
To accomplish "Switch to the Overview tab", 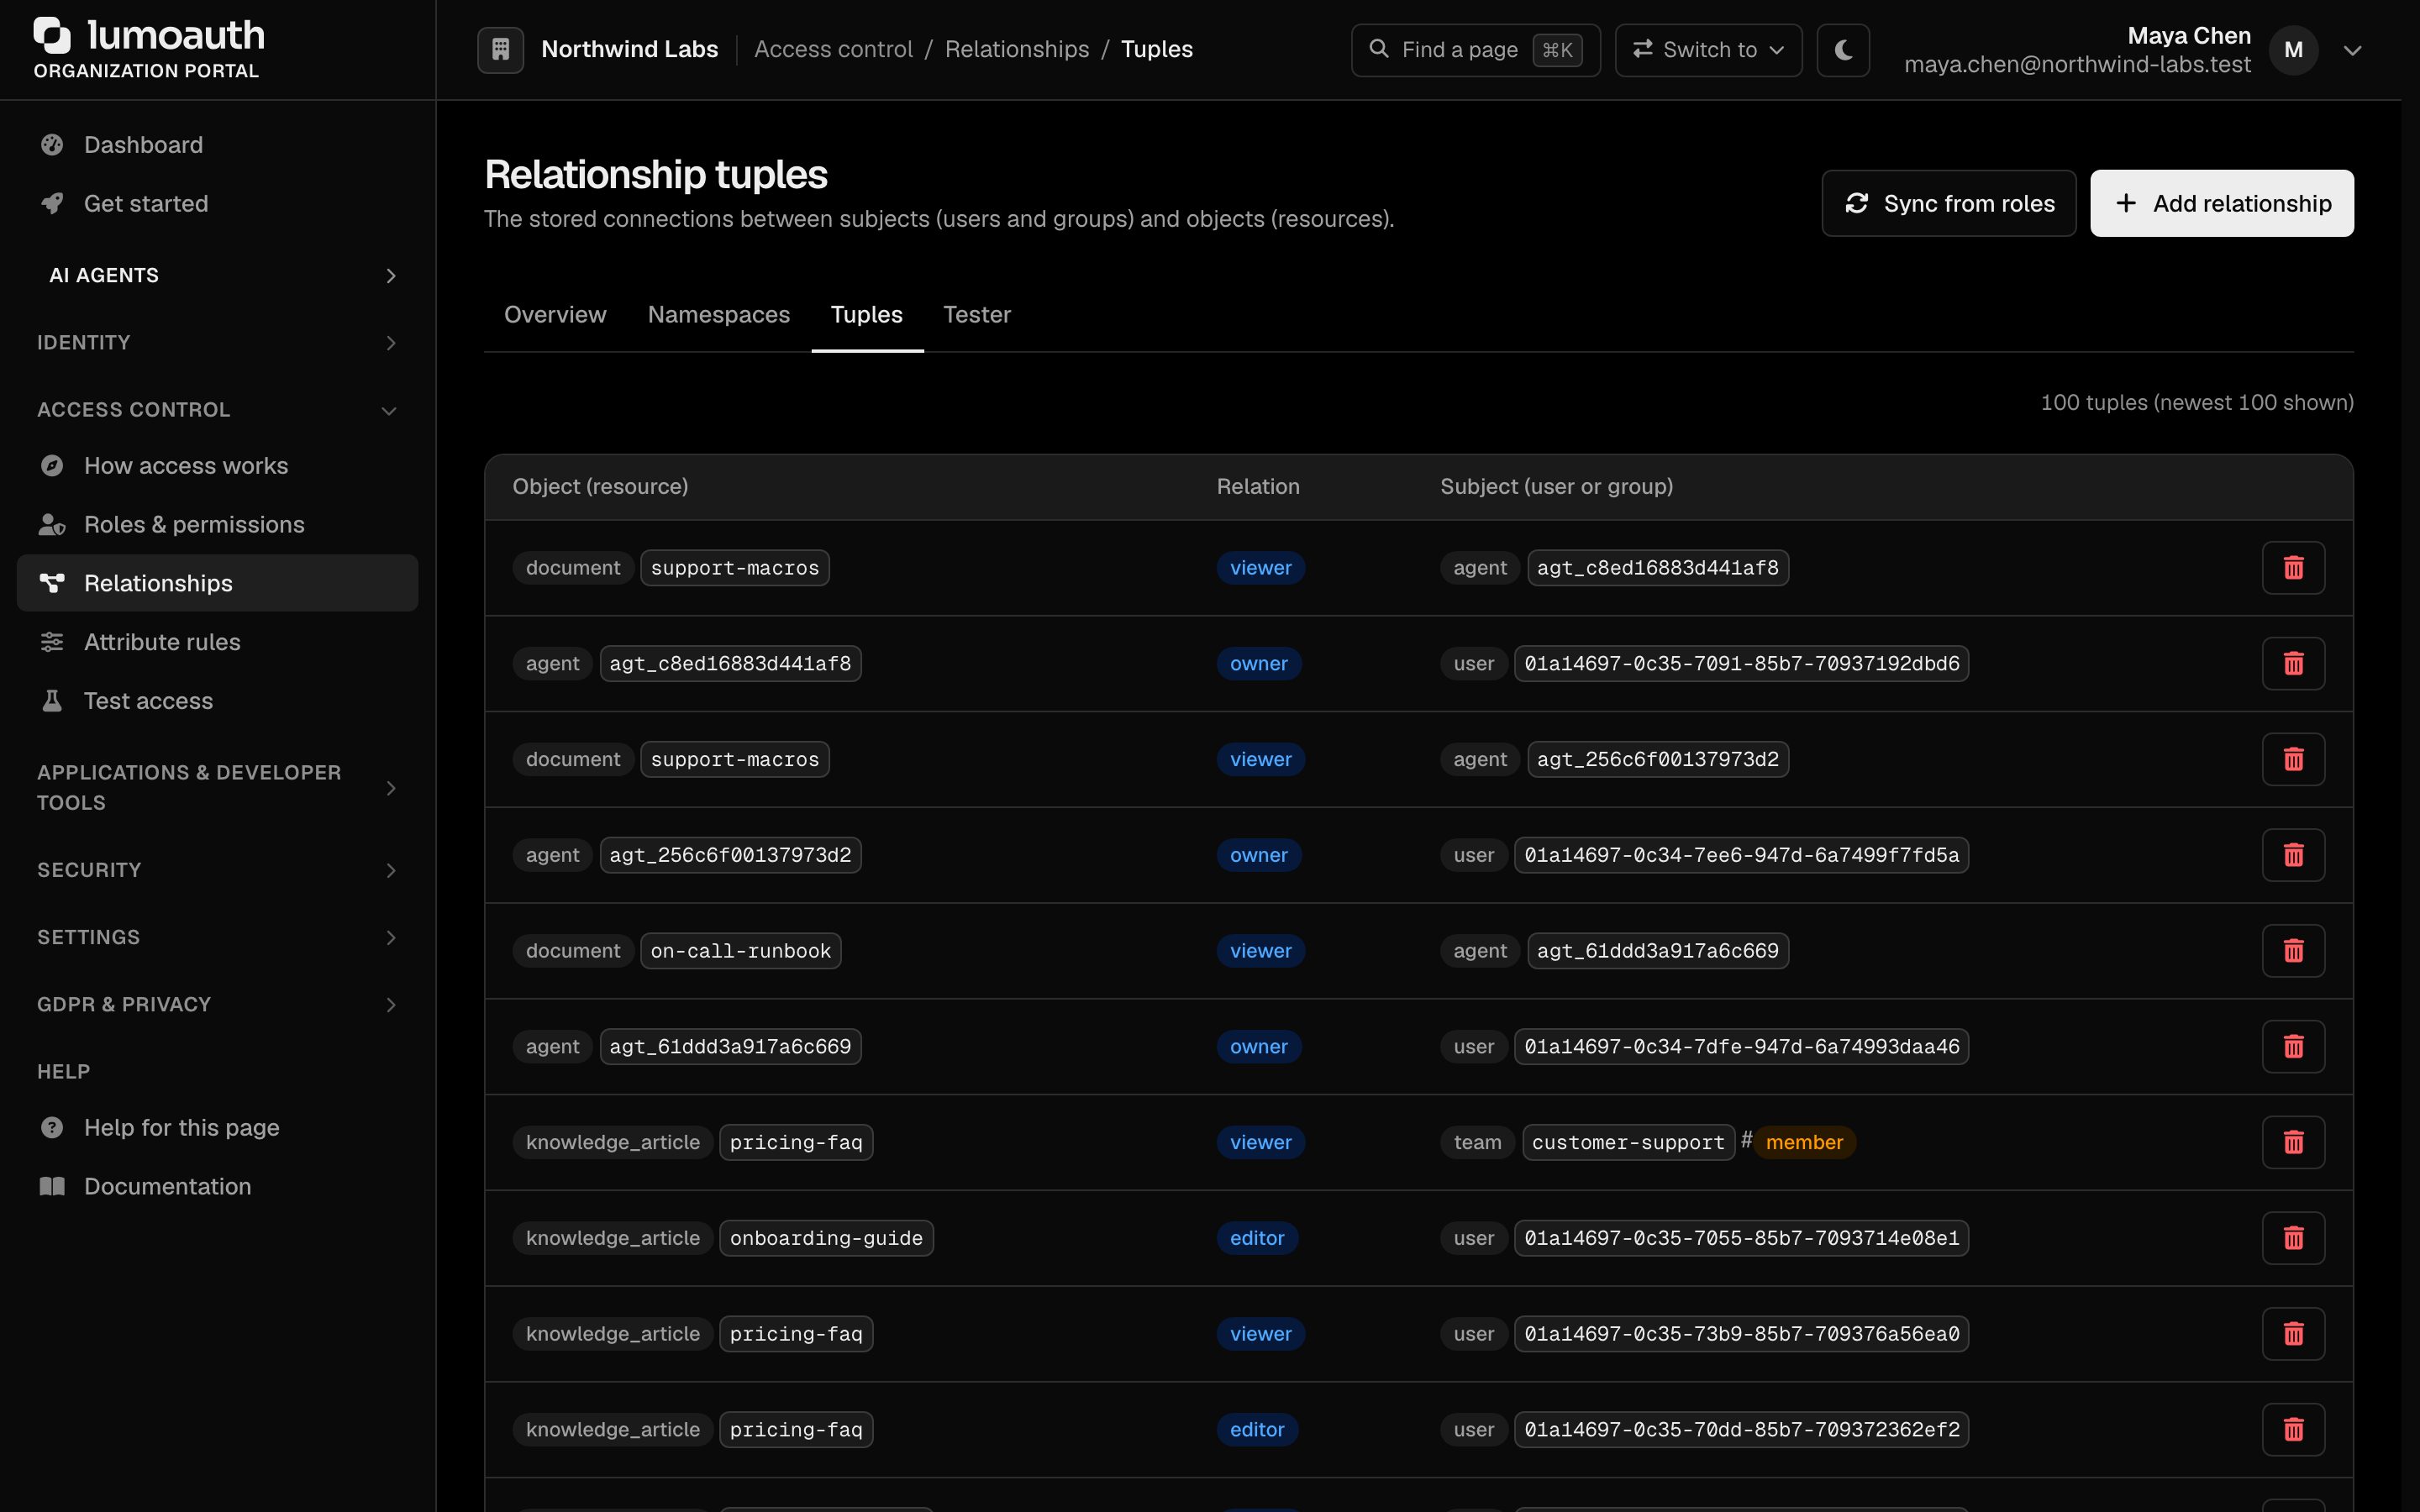I will pos(555,315).
